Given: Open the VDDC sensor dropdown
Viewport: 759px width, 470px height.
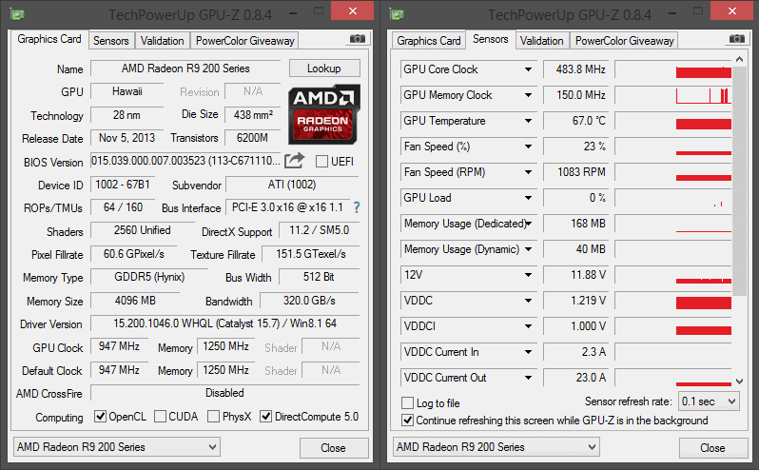Looking at the screenshot, I should (x=528, y=301).
